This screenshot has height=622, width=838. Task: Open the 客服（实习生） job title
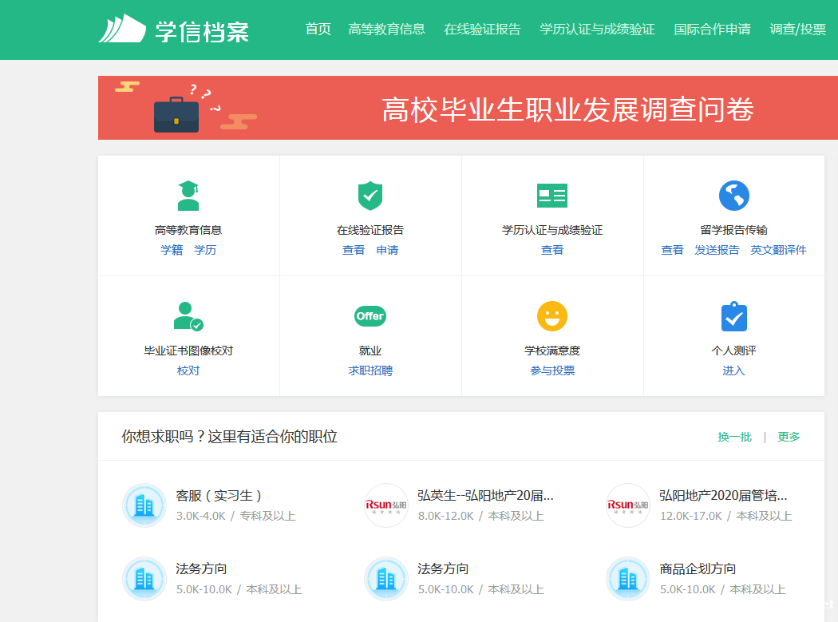[219, 496]
